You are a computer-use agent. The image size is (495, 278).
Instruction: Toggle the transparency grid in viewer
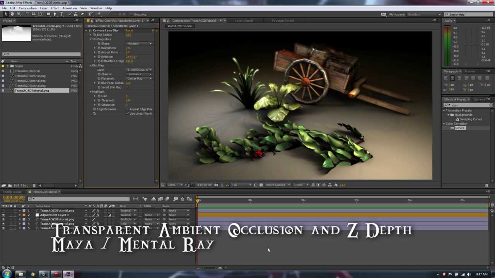[261, 185]
